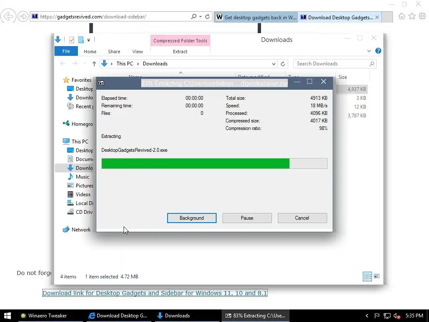Click browser Forward button
429x322 pixels.
23,16
